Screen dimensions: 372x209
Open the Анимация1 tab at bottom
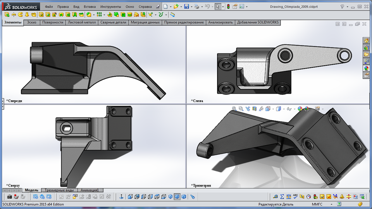pos(90,190)
